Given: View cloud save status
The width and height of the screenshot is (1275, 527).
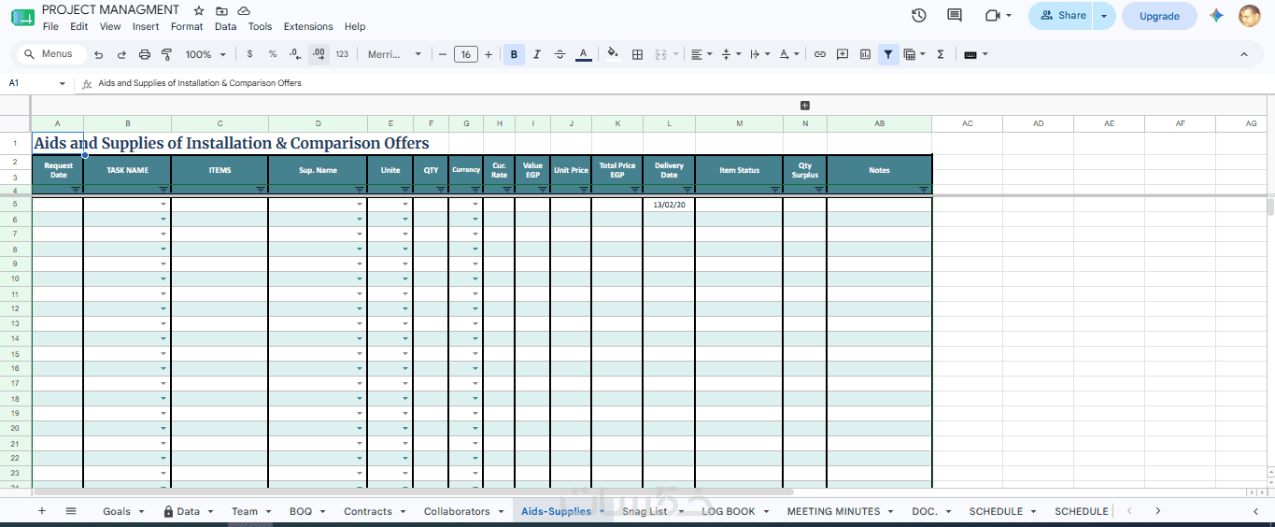Looking at the screenshot, I should point(244,10).
